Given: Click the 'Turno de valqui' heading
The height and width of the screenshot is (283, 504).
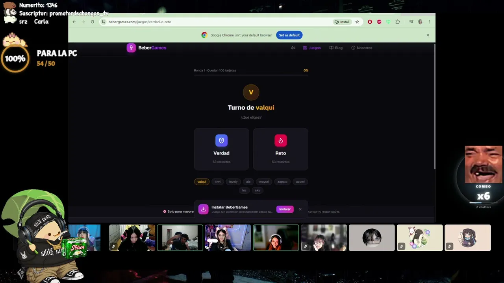Looking at the screenshot, I should click(251, 108).
